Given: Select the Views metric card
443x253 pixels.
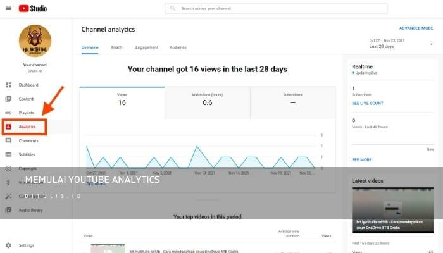Looking at the screenshot, I should click(x=122, y=102).
